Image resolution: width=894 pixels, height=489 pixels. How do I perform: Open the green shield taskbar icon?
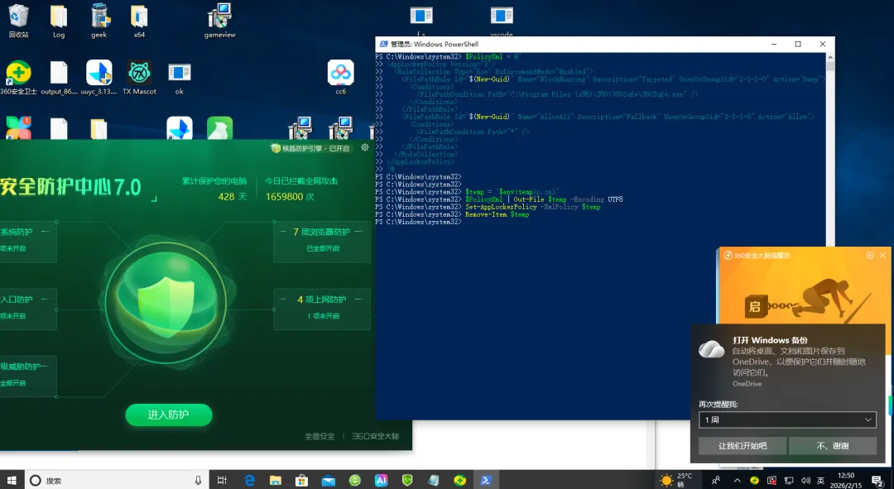[407, 481]
